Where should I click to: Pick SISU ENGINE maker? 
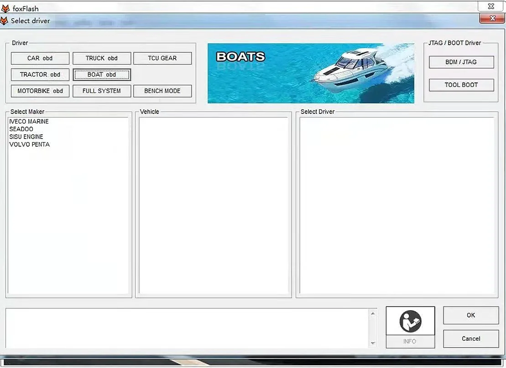[26, 137]
